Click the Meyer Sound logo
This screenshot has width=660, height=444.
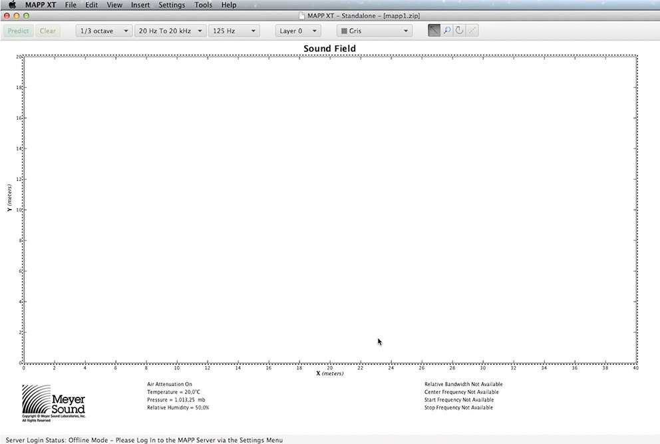(53, 403)
